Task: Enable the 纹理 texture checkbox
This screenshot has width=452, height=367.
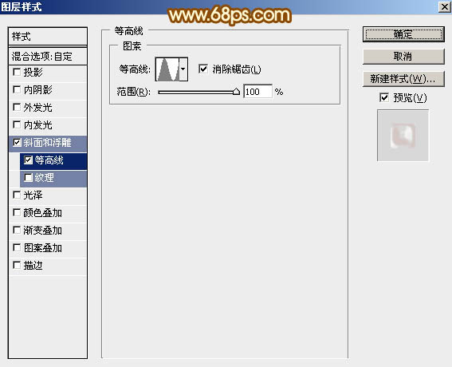Action: click(28, 177)
